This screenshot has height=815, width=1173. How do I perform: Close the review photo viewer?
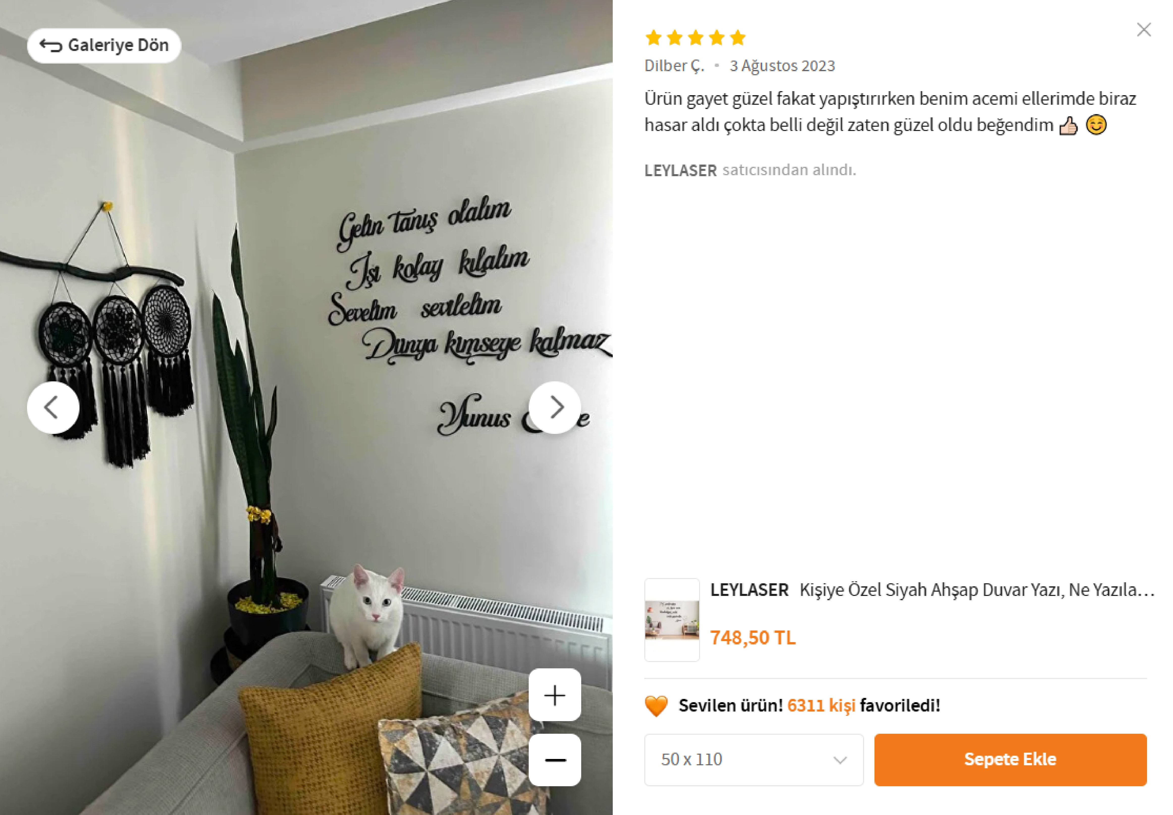(x=1144, y=30)
